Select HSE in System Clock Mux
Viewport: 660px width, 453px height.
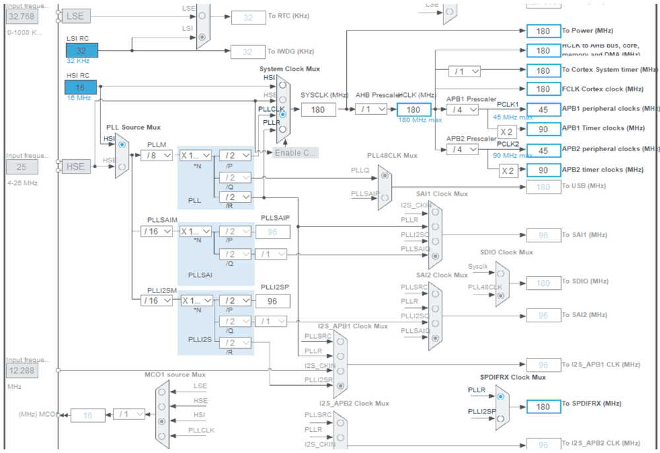[x=283, y=100]
